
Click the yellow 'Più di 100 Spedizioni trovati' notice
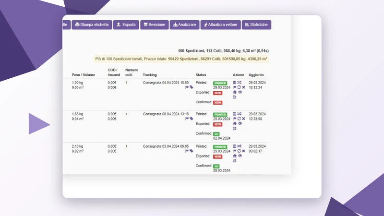pos(181,59)
